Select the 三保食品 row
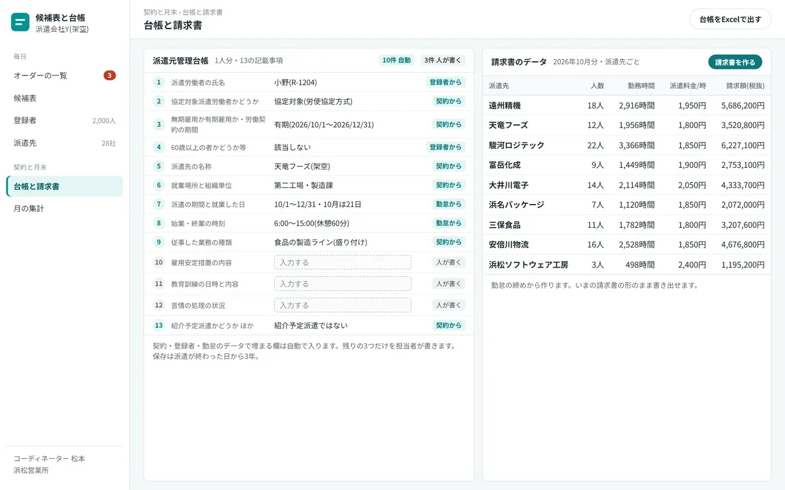 coord(627,225)
